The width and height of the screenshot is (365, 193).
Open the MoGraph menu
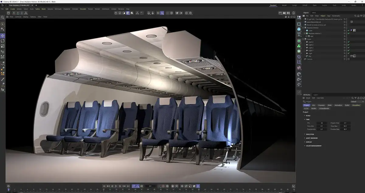point(58,9)
